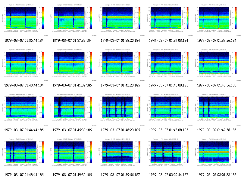The width and height of the screenshot is (241, 179).
Task: Click the caption 1979-03-07 01:59:56.187
Action: 120,175
